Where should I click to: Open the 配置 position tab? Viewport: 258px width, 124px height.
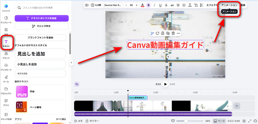243,5
